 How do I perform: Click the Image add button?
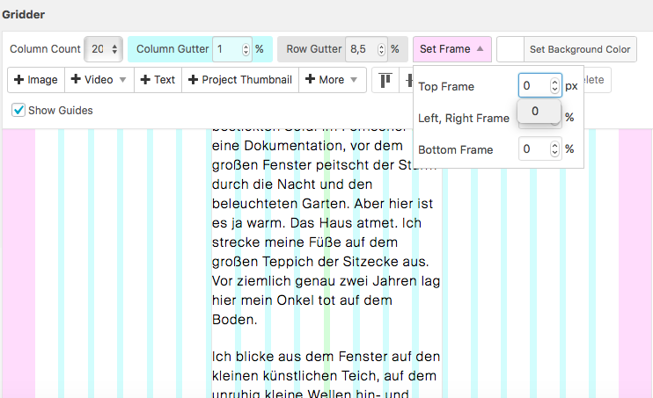point(36,80)
